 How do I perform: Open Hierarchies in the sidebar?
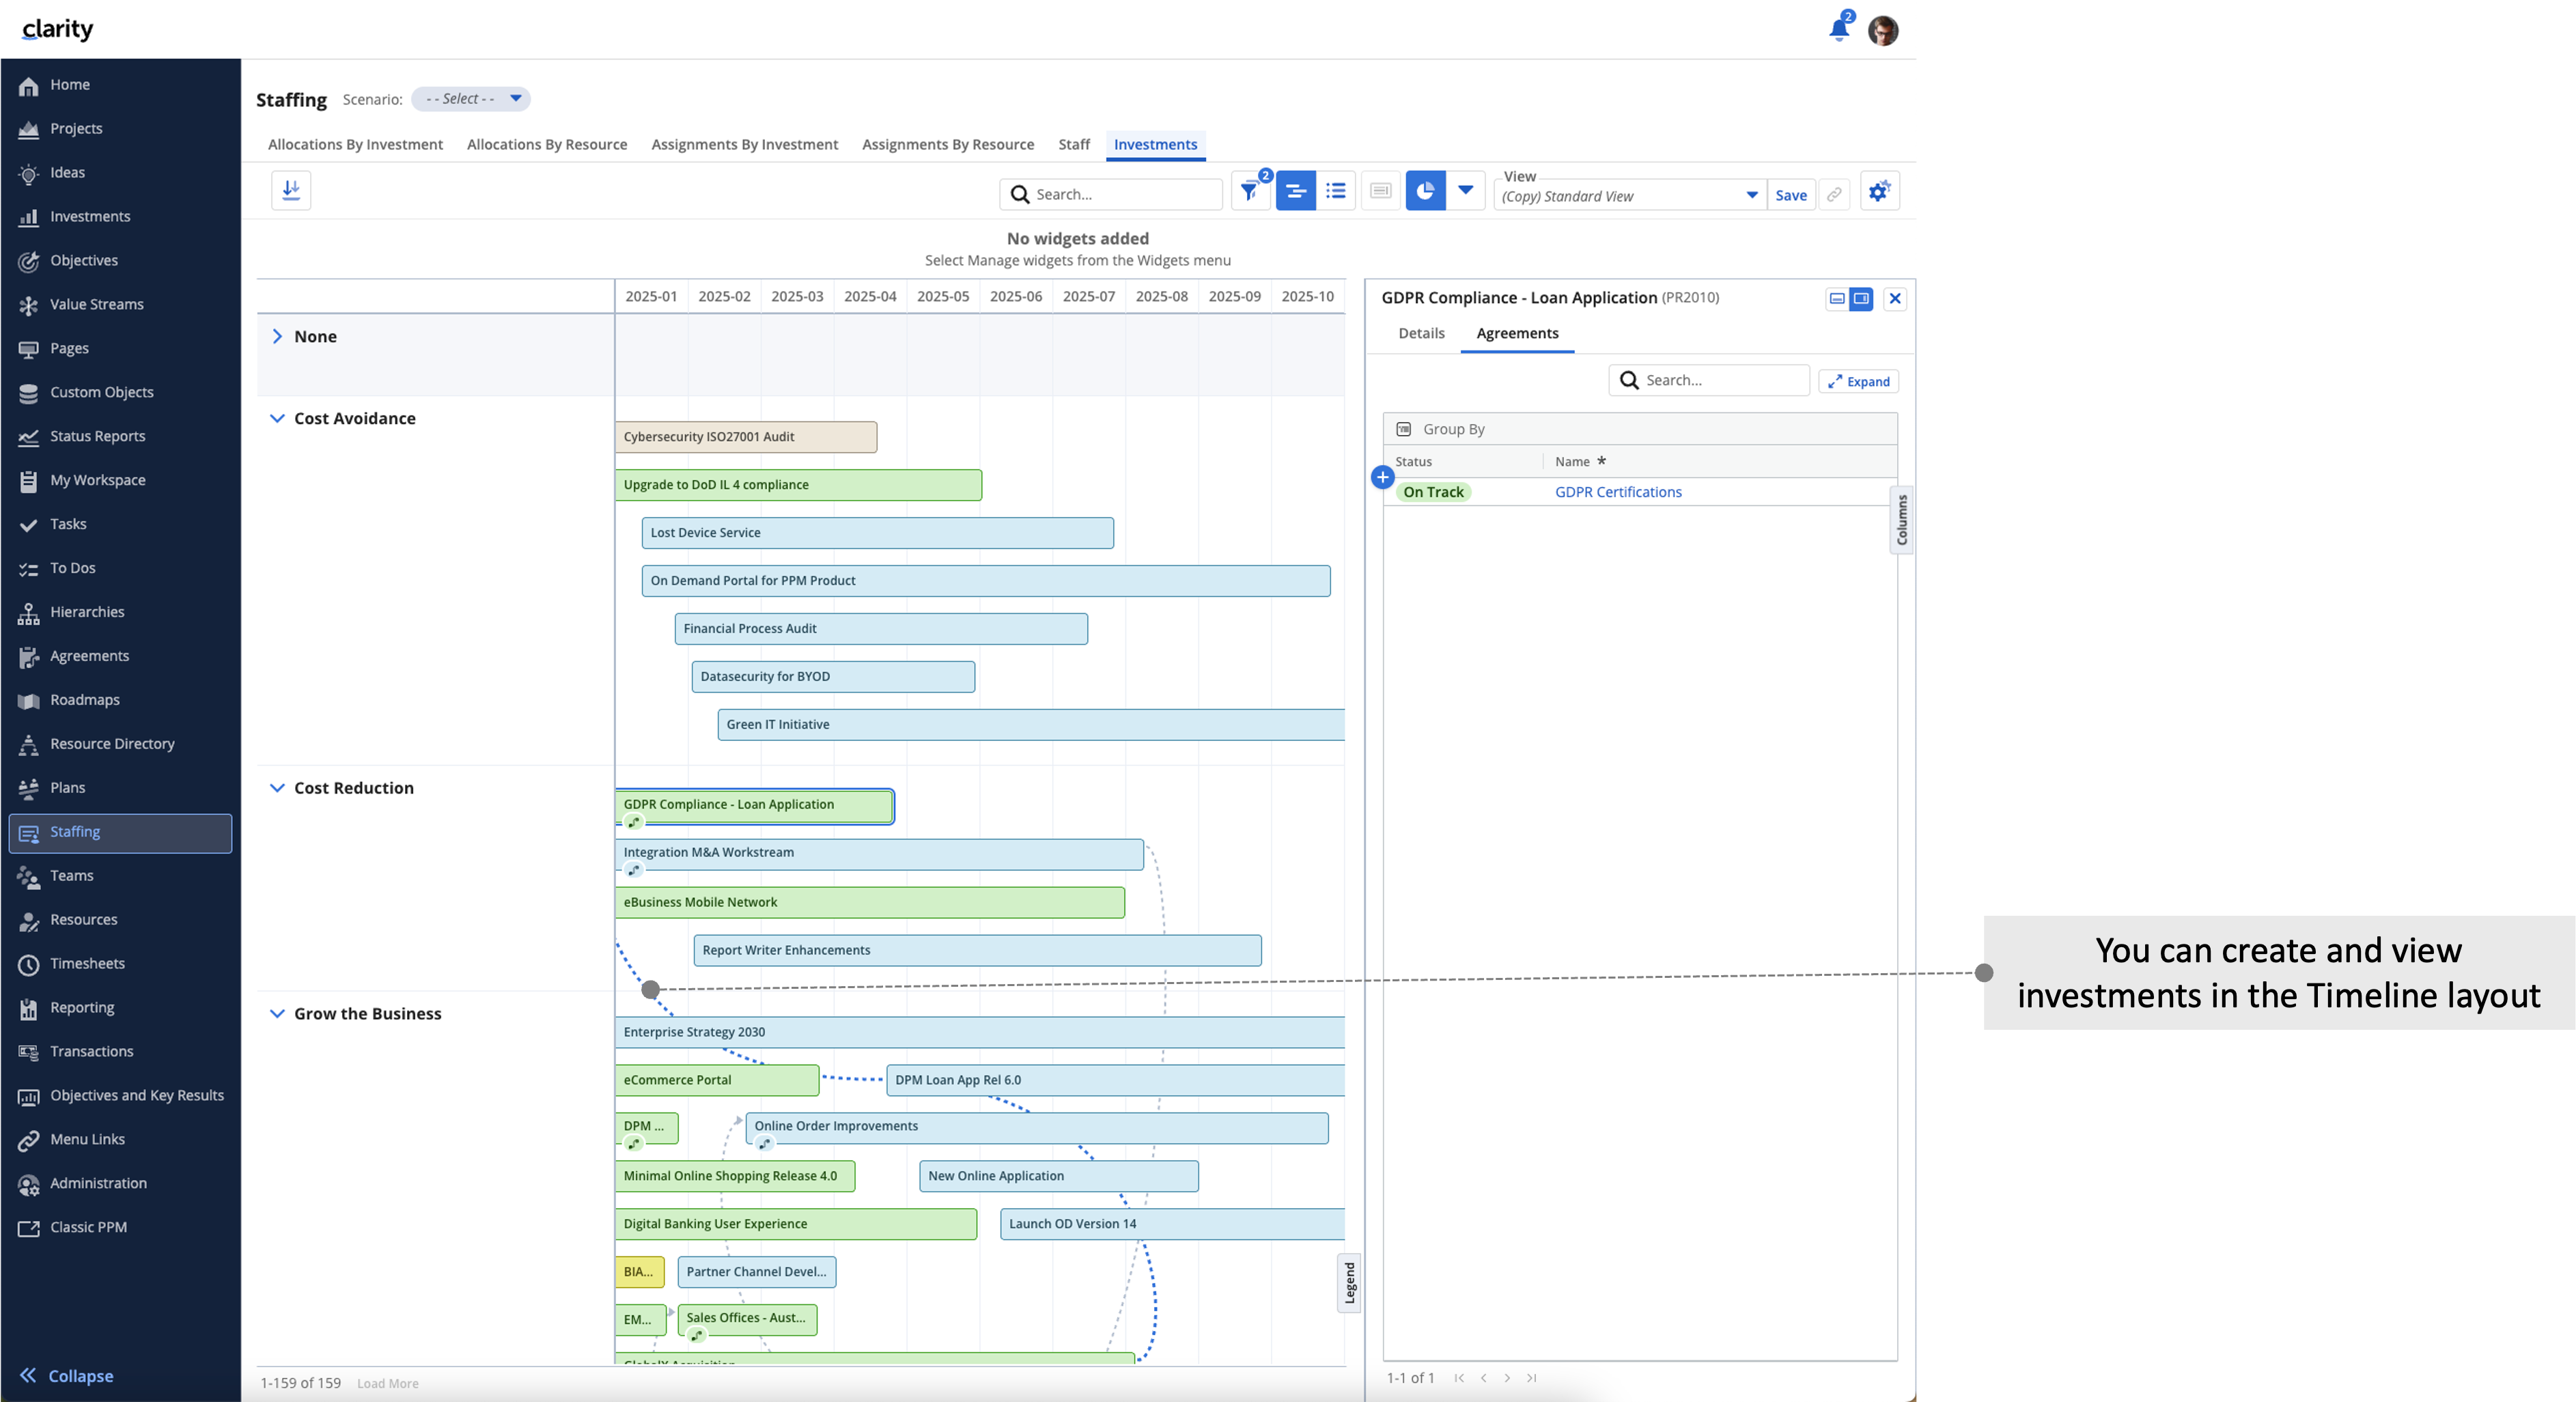pyautogui.click(x=88, y=612)
